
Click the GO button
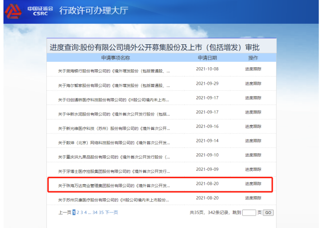268,213
